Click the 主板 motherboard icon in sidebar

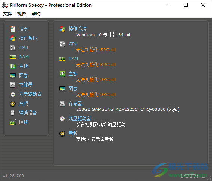pos(13,66)
